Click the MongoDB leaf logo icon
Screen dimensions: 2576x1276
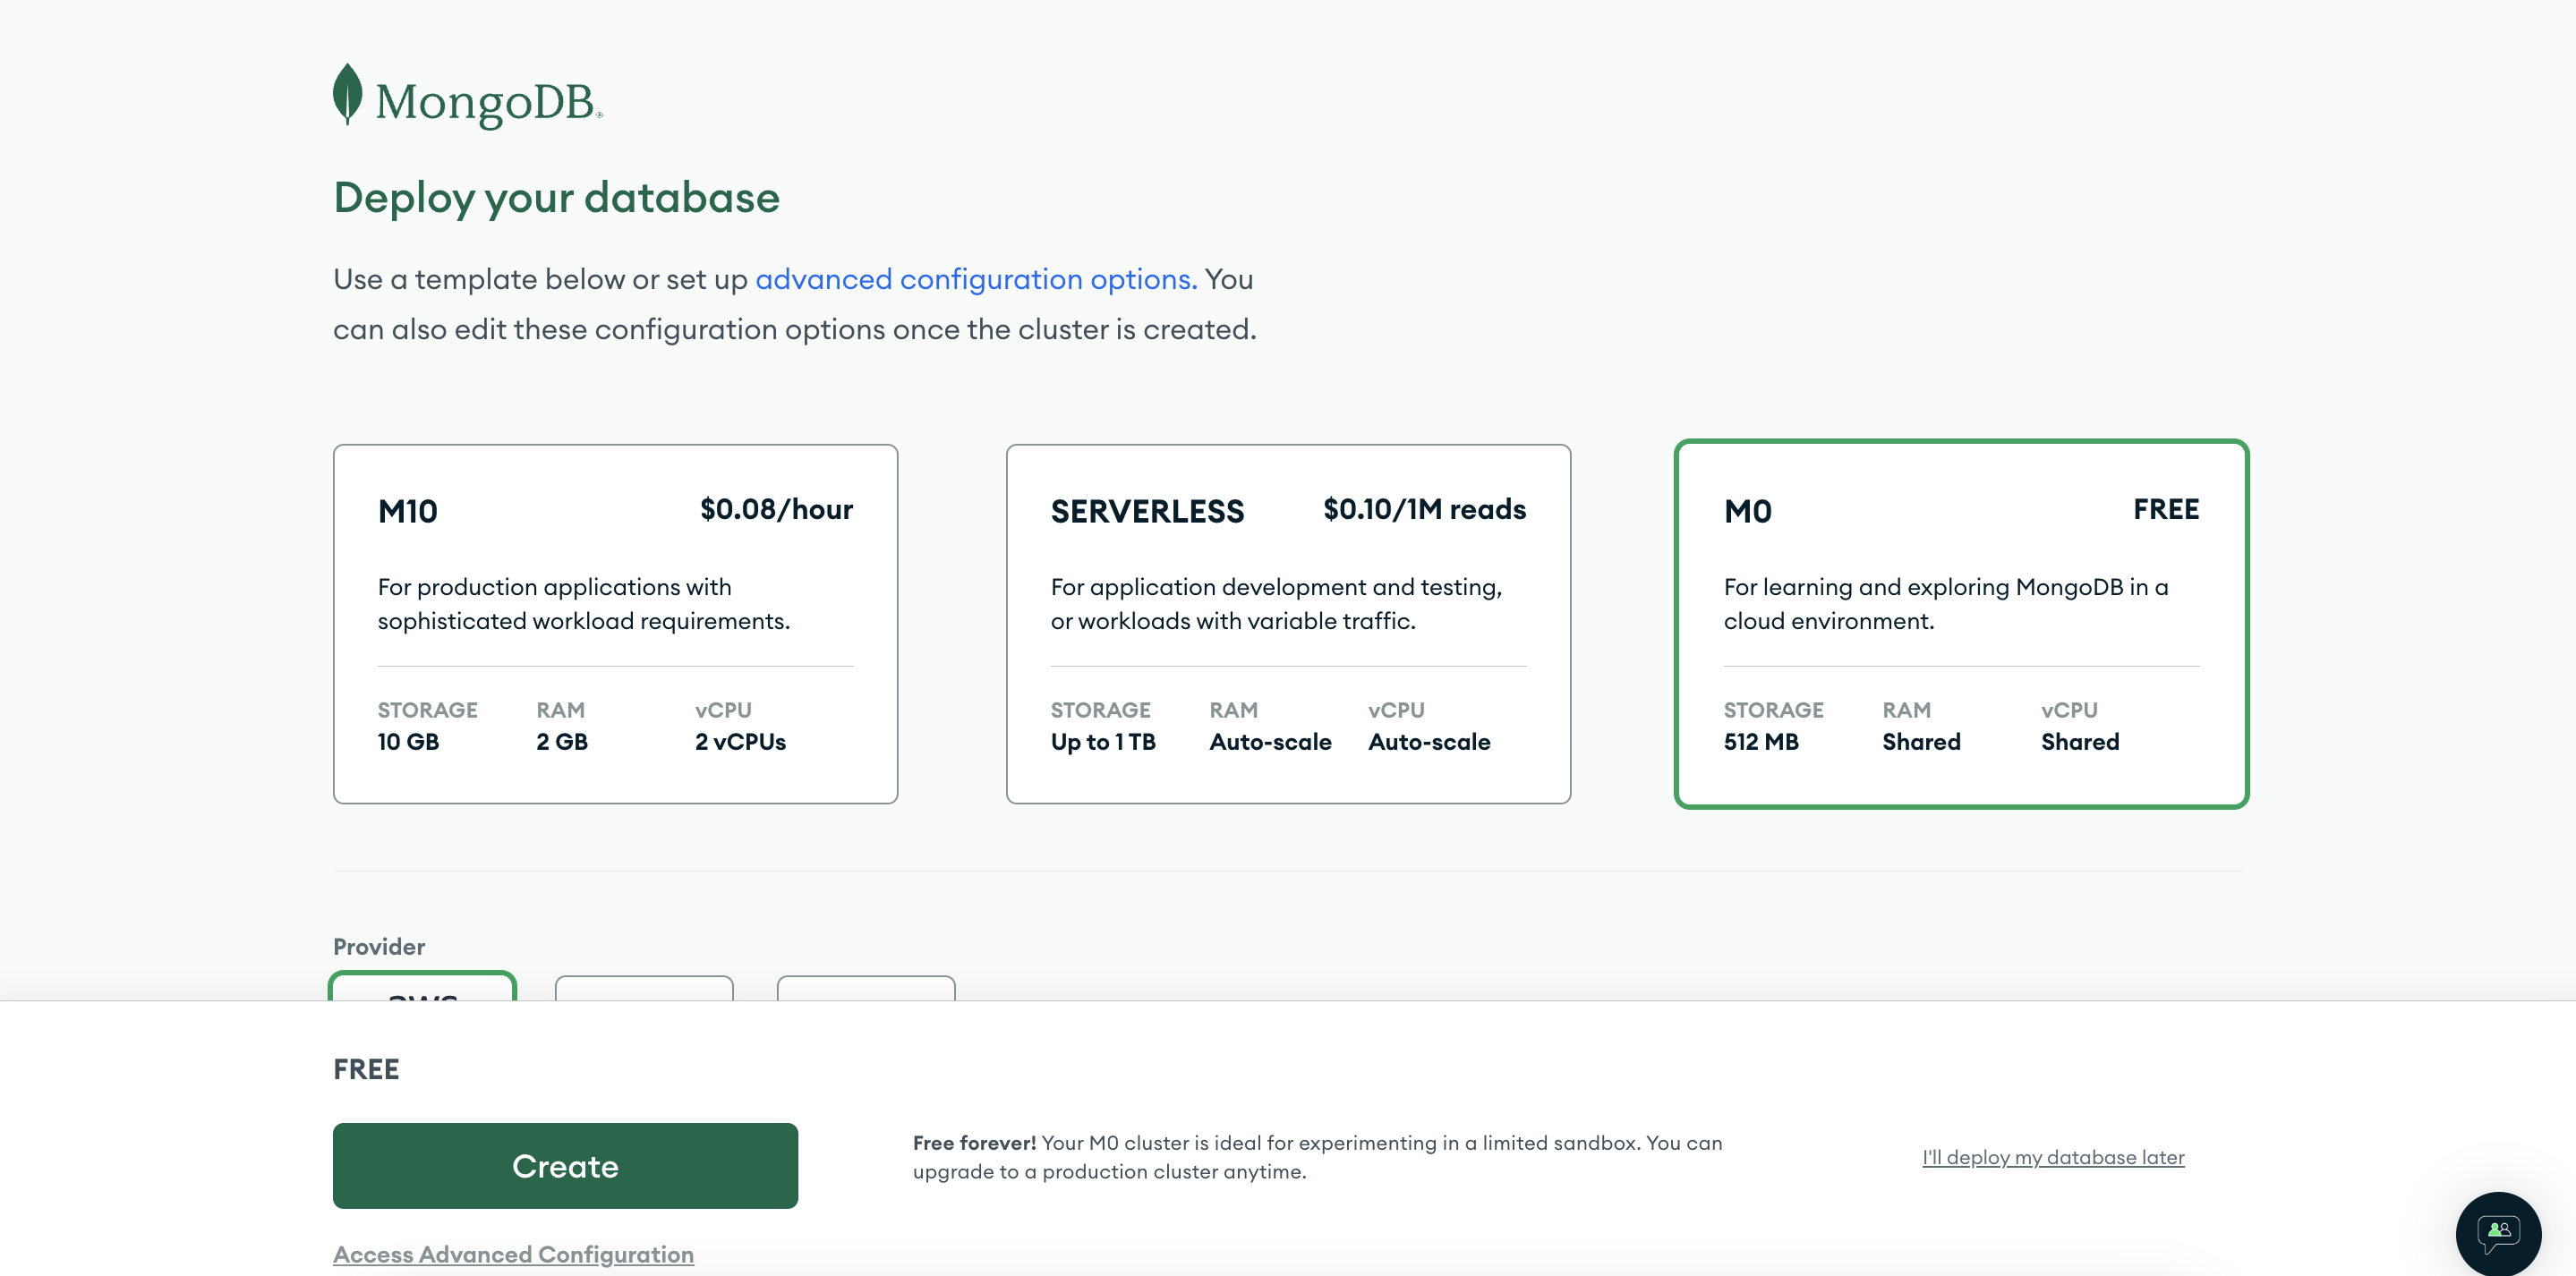point(347,95)
